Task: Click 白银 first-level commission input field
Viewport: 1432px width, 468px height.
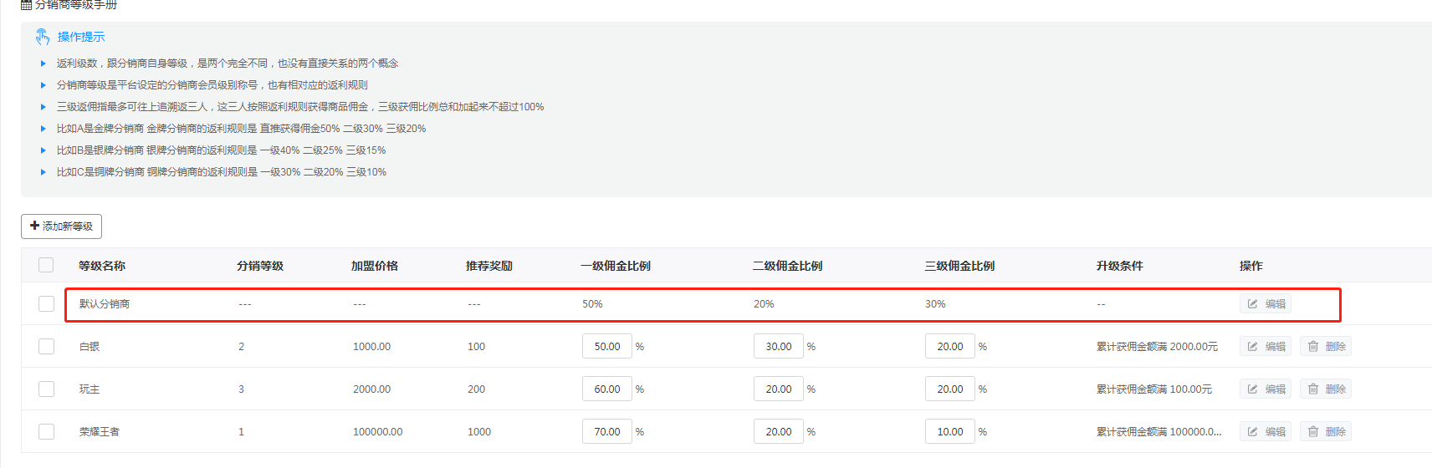Action: point(607,347)
